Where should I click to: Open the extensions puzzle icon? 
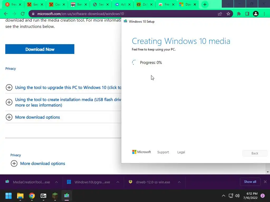tap(239, 14)
